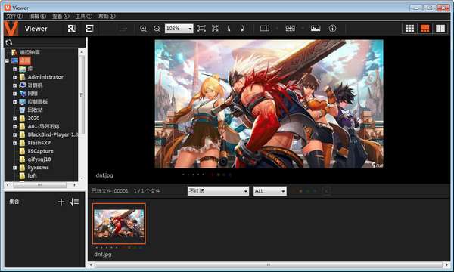Rotate the image left

coord(229,28)
